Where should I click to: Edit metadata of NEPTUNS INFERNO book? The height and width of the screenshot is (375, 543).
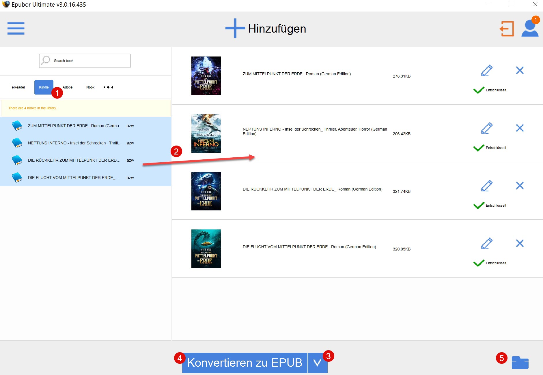click(487, 128)
